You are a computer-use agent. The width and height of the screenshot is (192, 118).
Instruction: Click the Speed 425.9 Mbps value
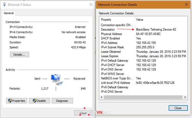click(x=78, y=47)
